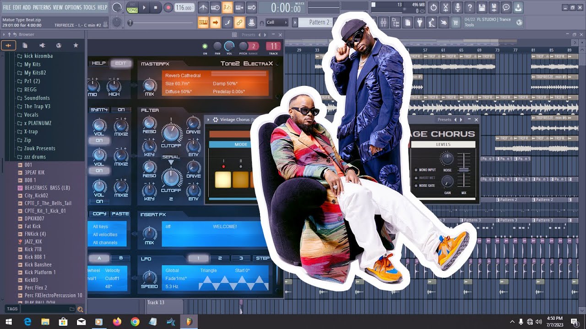Toggle the 3.2.1 countdown icon

(227, 7)
